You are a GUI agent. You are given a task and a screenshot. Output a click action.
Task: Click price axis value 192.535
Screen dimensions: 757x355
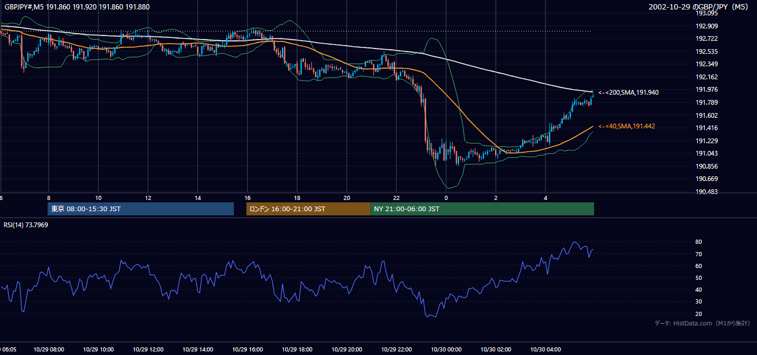[706, 51]
